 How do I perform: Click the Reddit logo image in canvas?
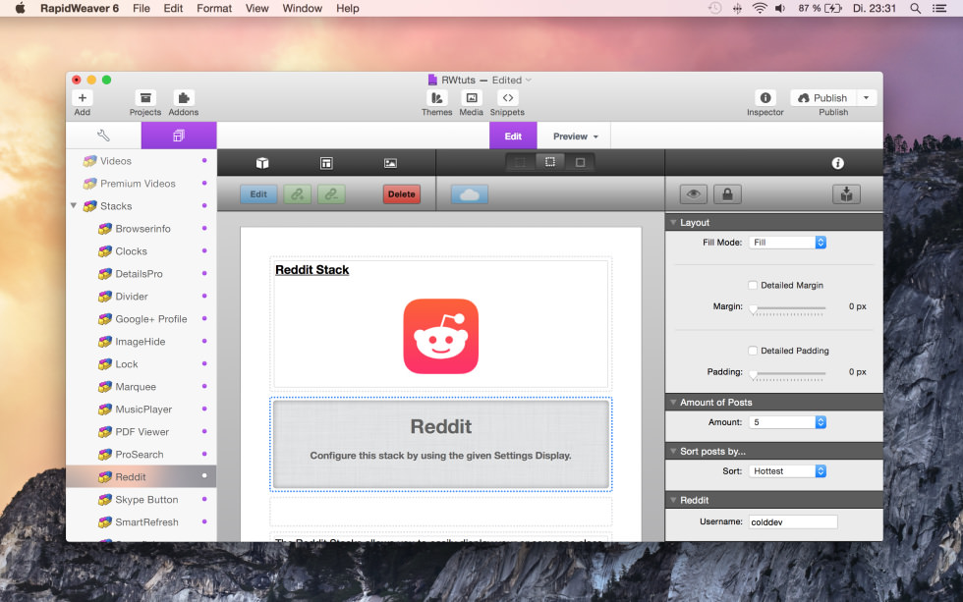pos(441,336)
